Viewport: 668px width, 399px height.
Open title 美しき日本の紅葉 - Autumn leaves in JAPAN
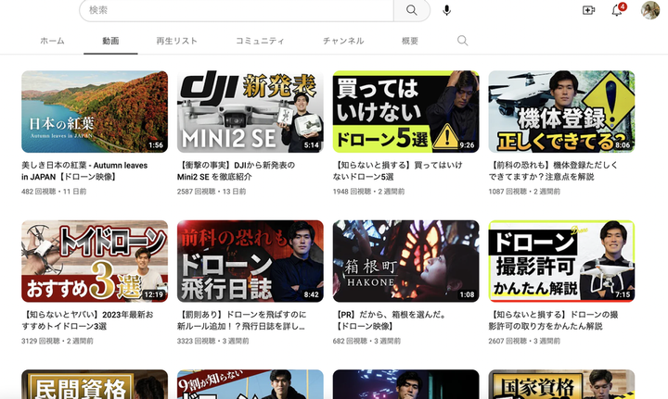click(84, 171)
